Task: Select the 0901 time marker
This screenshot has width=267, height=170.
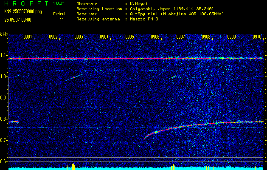Action: coord(28,37)
